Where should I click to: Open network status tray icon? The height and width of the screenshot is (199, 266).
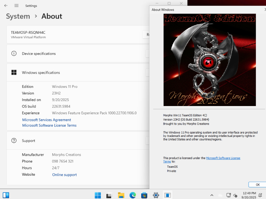pos(229,195)
